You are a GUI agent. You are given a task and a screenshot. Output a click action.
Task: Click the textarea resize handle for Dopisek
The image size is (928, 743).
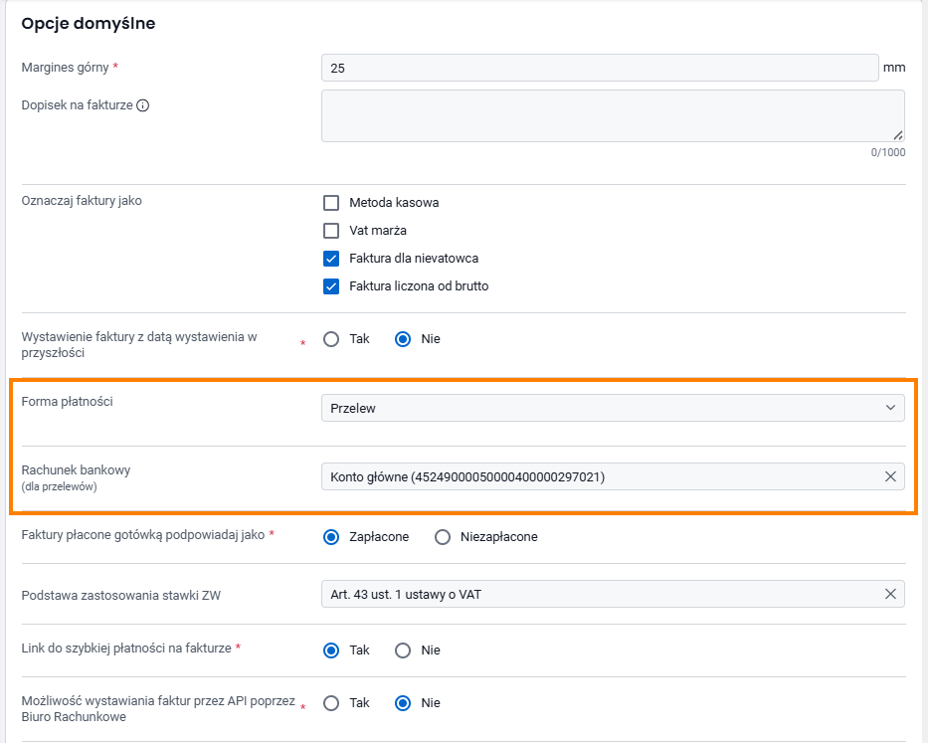pos(898,135)
